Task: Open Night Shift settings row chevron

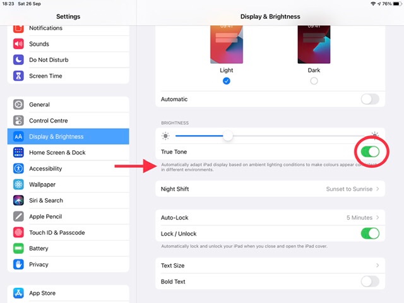Action: (x=377, y=189)
